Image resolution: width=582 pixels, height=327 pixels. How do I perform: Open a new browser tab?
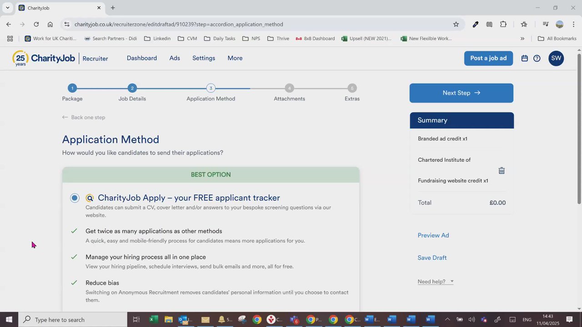click(113, 8)
